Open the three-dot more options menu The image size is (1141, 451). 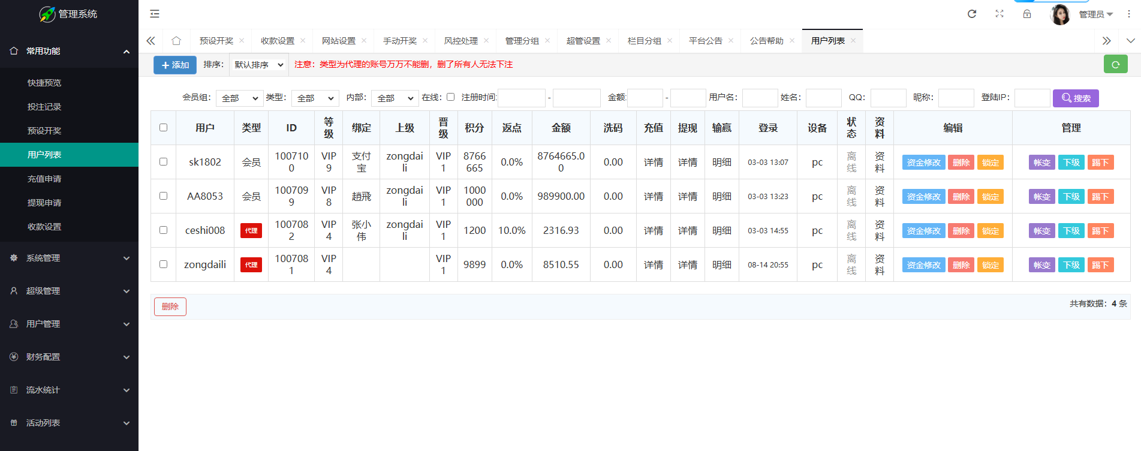click(1129, 14)
